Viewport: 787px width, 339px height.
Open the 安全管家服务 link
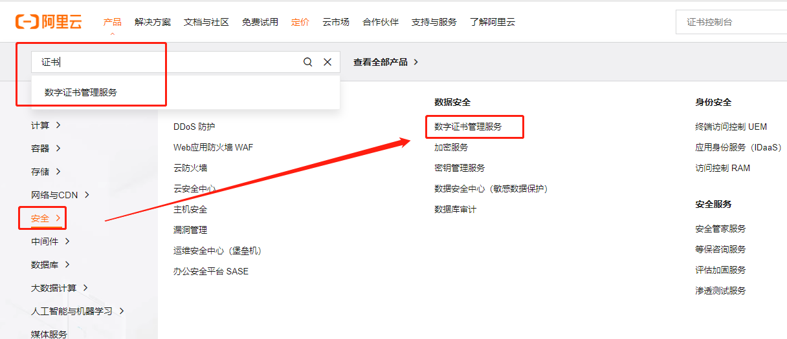(x=720, y=229)
